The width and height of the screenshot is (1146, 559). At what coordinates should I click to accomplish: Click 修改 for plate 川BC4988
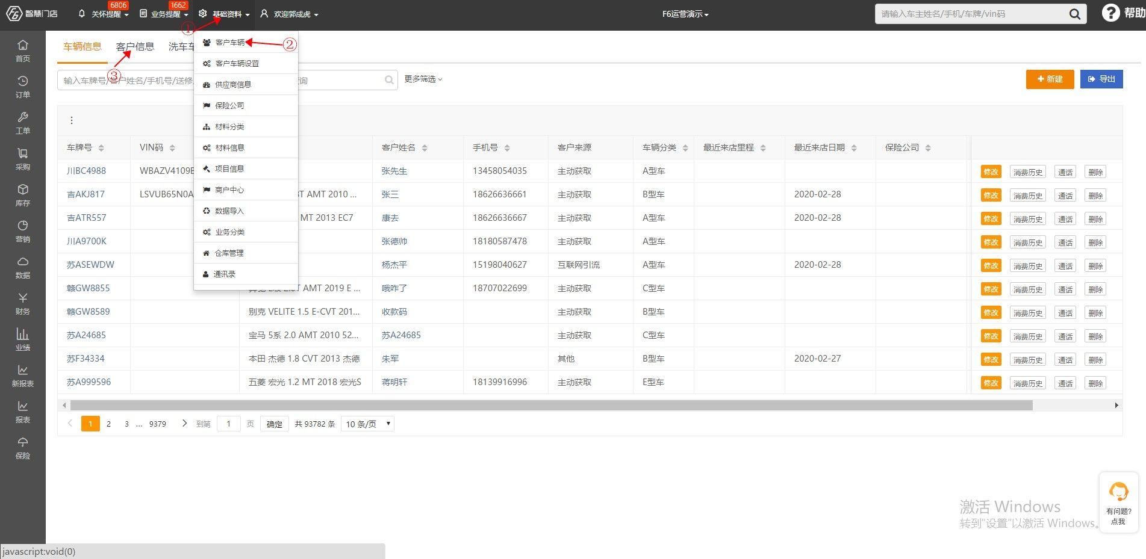(x=991, y=172)
